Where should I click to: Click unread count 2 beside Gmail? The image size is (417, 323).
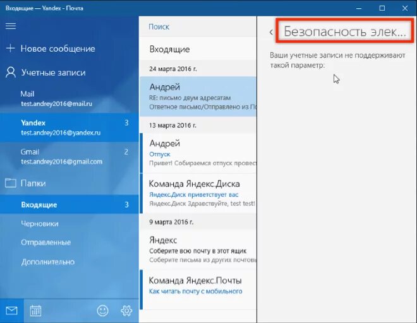click(126, 151)
